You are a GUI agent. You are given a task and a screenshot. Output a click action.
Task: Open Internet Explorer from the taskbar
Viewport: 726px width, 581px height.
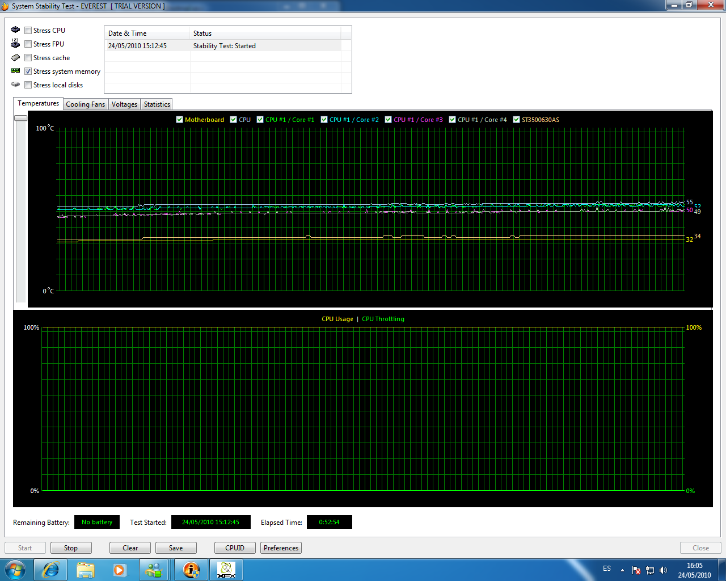tap(50, 570)
